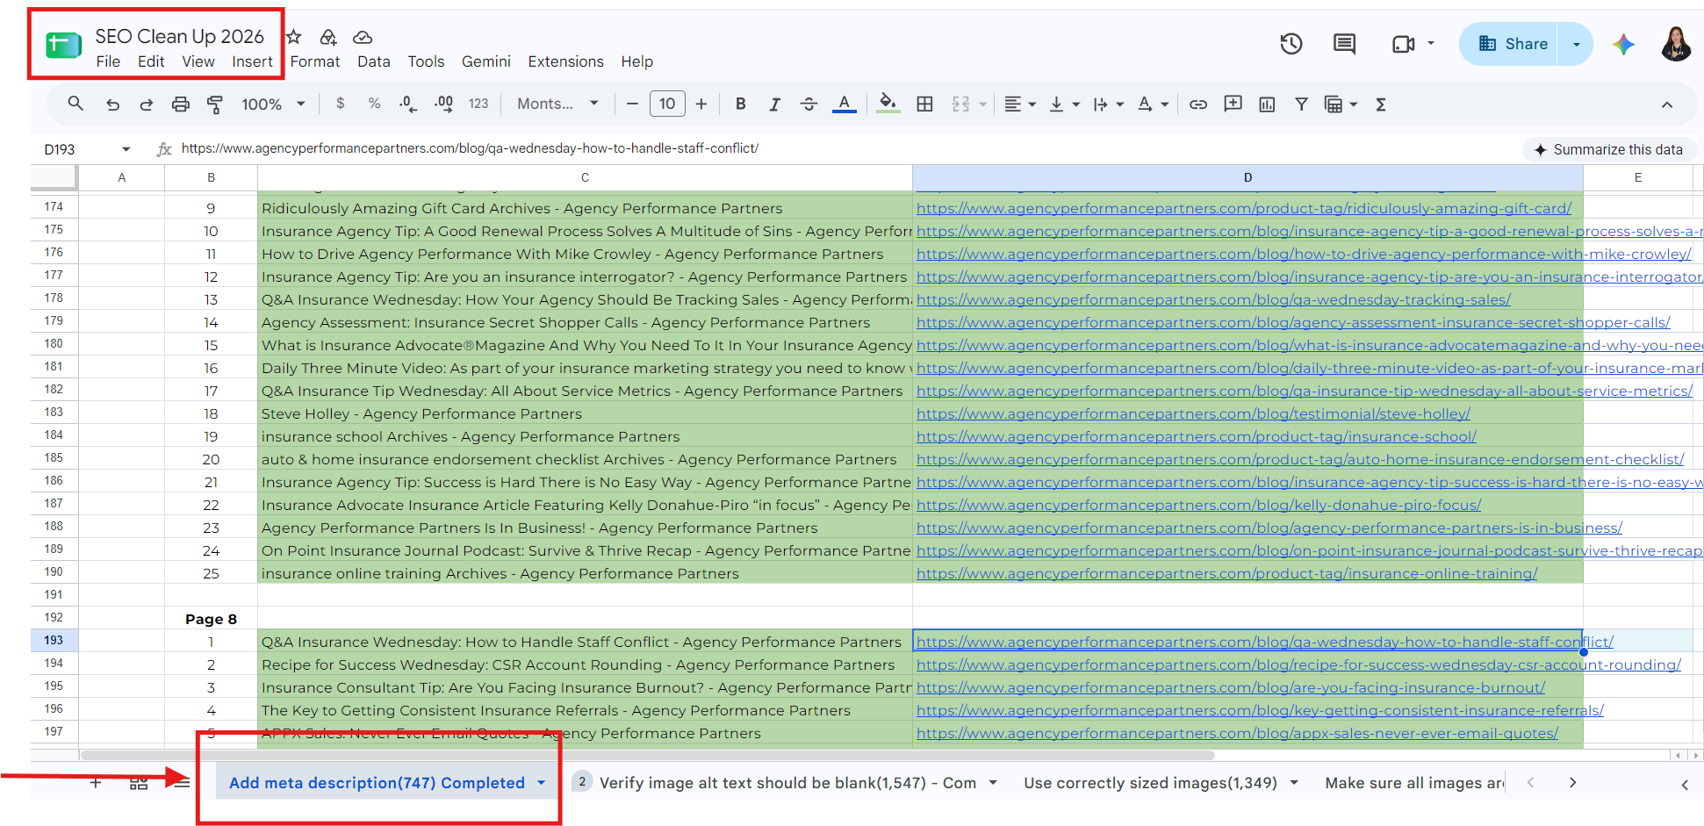Viewport: 1704px width, 826px height.
Task: Open the are-you-facing-insurance-burnout link
Action: (x=1231, y=687)
